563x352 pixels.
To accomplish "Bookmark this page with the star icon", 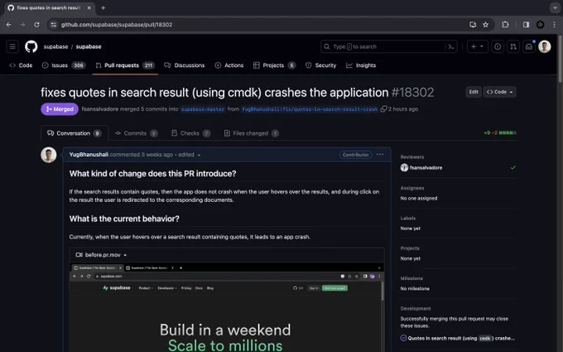I will pos(485,24).
